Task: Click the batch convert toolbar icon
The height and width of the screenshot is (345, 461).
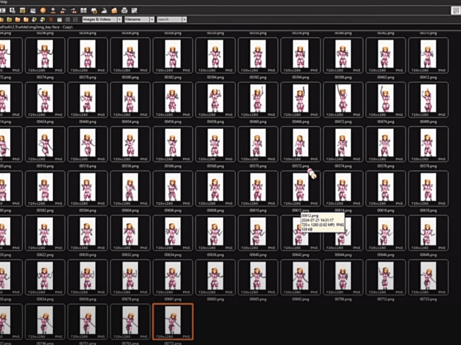Action: 94,10
